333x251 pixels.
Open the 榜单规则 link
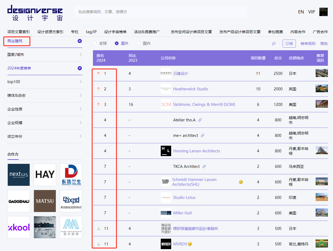pyautogui.click(x=308, y=44)
